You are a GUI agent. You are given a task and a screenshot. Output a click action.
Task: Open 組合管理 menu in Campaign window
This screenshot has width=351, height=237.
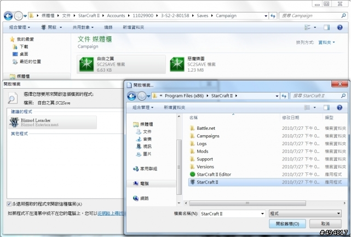click(19, 27)
